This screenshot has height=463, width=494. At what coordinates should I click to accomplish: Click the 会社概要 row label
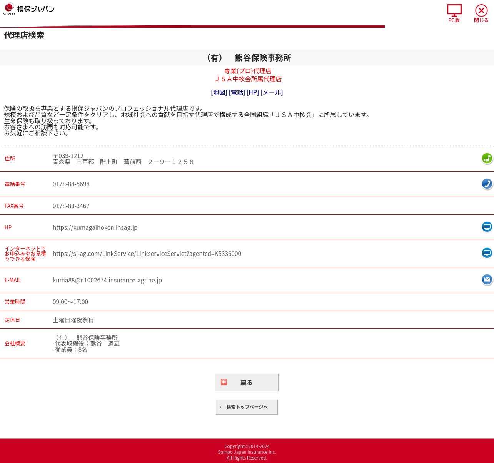[15, 343]
